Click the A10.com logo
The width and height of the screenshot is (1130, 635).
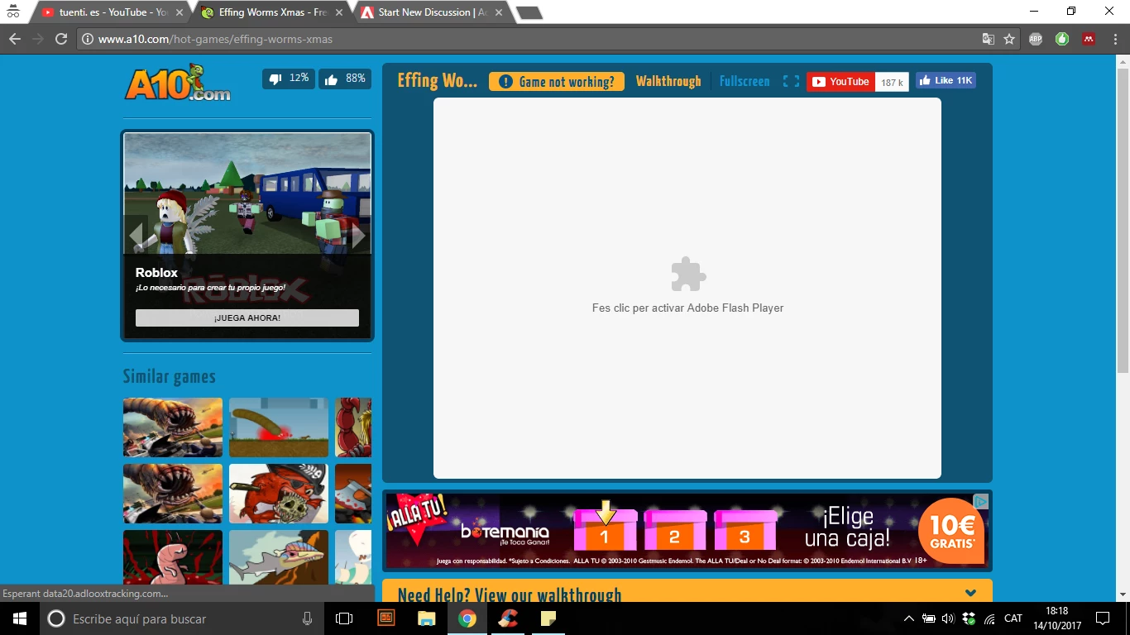(x=178, y=83)
